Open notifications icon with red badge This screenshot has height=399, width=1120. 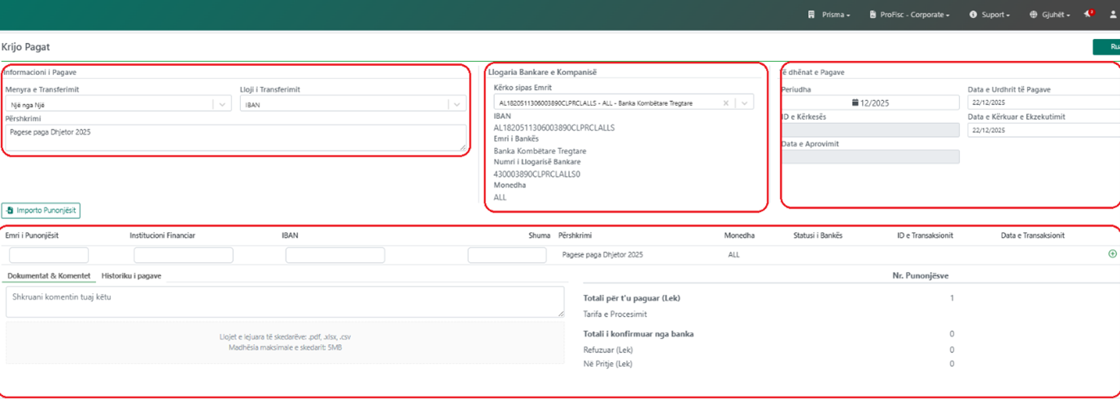click(x=1088, y=15)
